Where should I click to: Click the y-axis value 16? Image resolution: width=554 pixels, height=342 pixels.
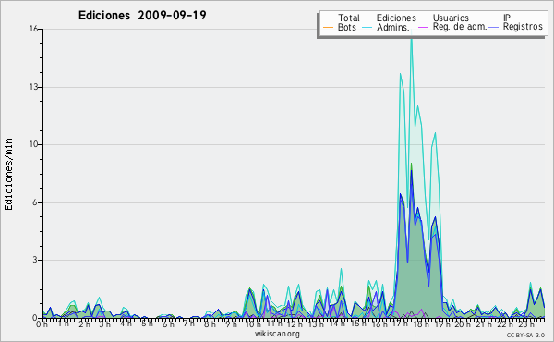click(33, 29)
